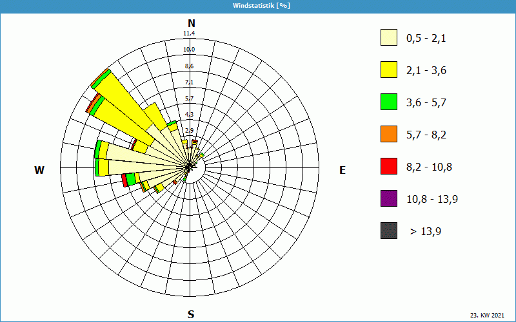This screenshot has width=516, height=322.
Task: Click the legend label '0,5 - 2,1'
Action: click(426, 39)
